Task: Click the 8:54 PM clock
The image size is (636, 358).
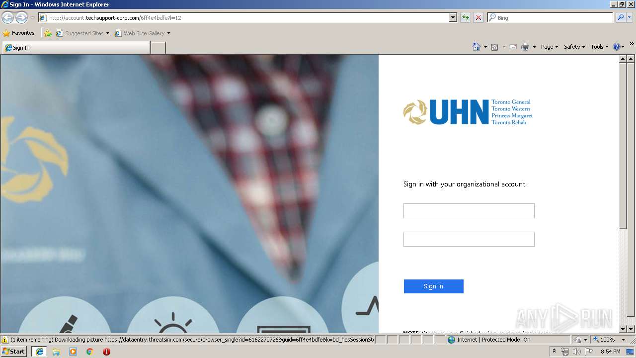Action: tap(610, 352)
